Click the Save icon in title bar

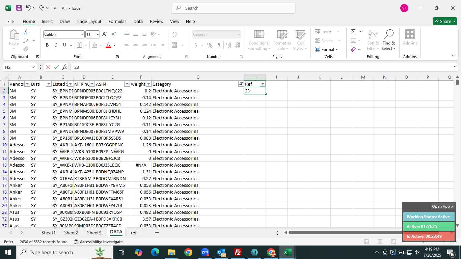(19, 8)
